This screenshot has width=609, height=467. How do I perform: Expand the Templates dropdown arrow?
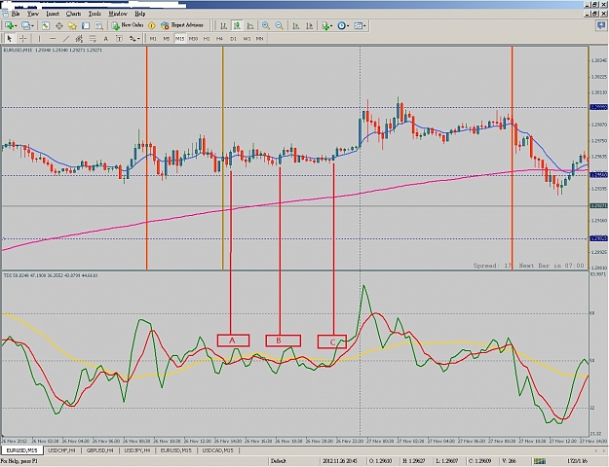tap(364, 26)
